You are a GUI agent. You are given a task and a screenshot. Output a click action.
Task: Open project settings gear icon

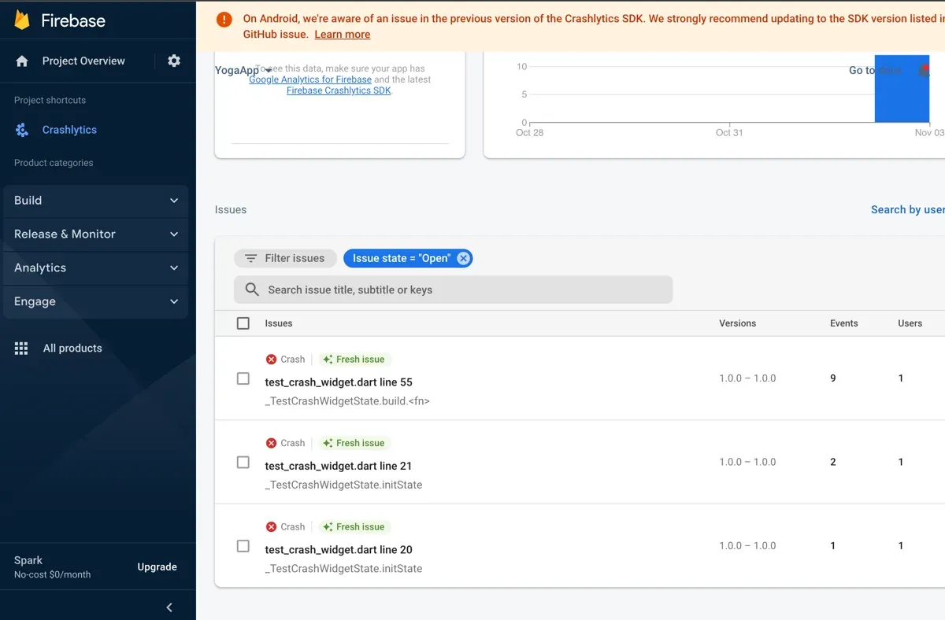click(x=174, y=61)
